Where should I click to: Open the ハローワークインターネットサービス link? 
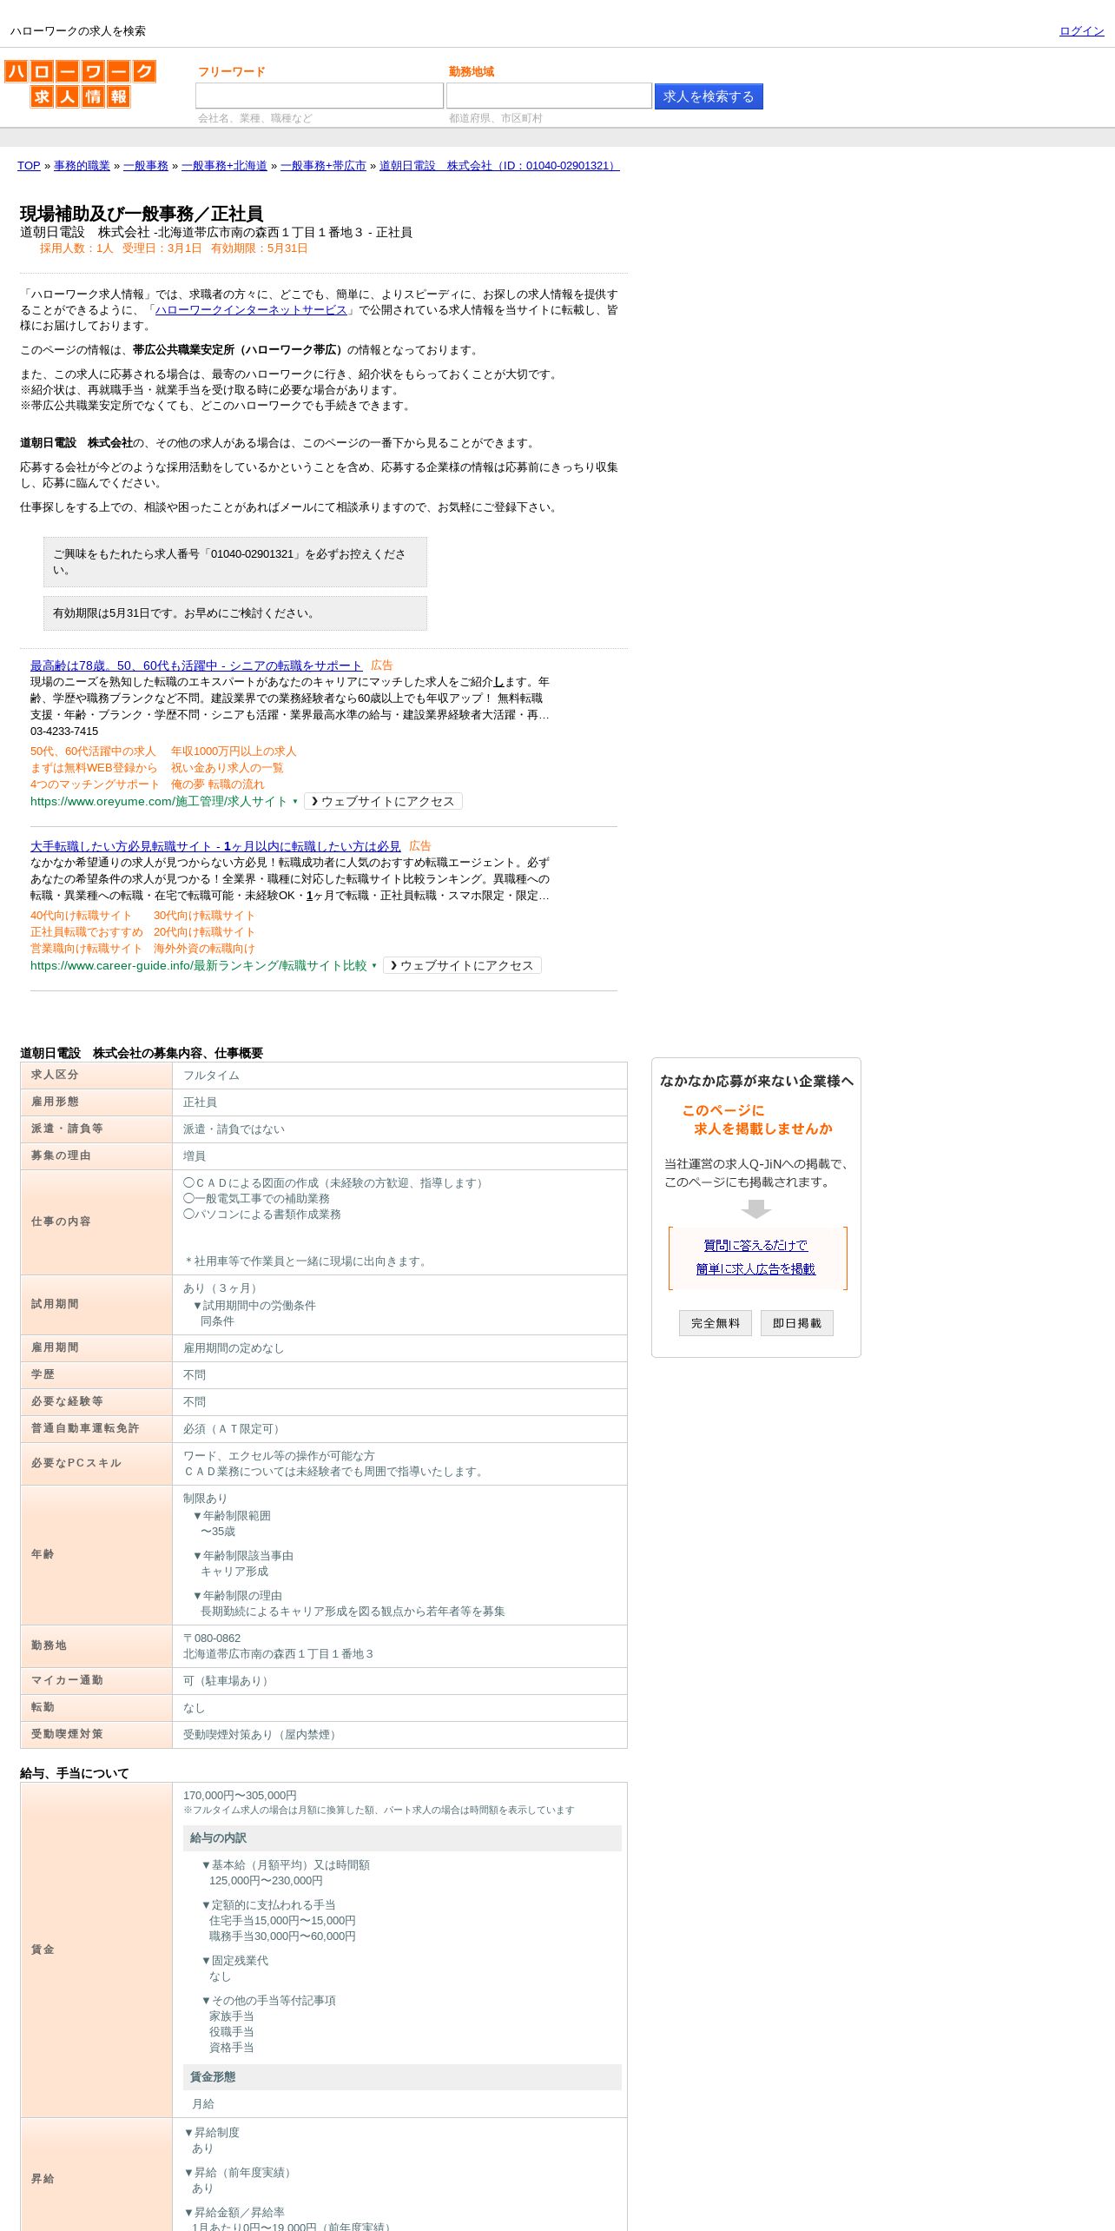point(251,310)
